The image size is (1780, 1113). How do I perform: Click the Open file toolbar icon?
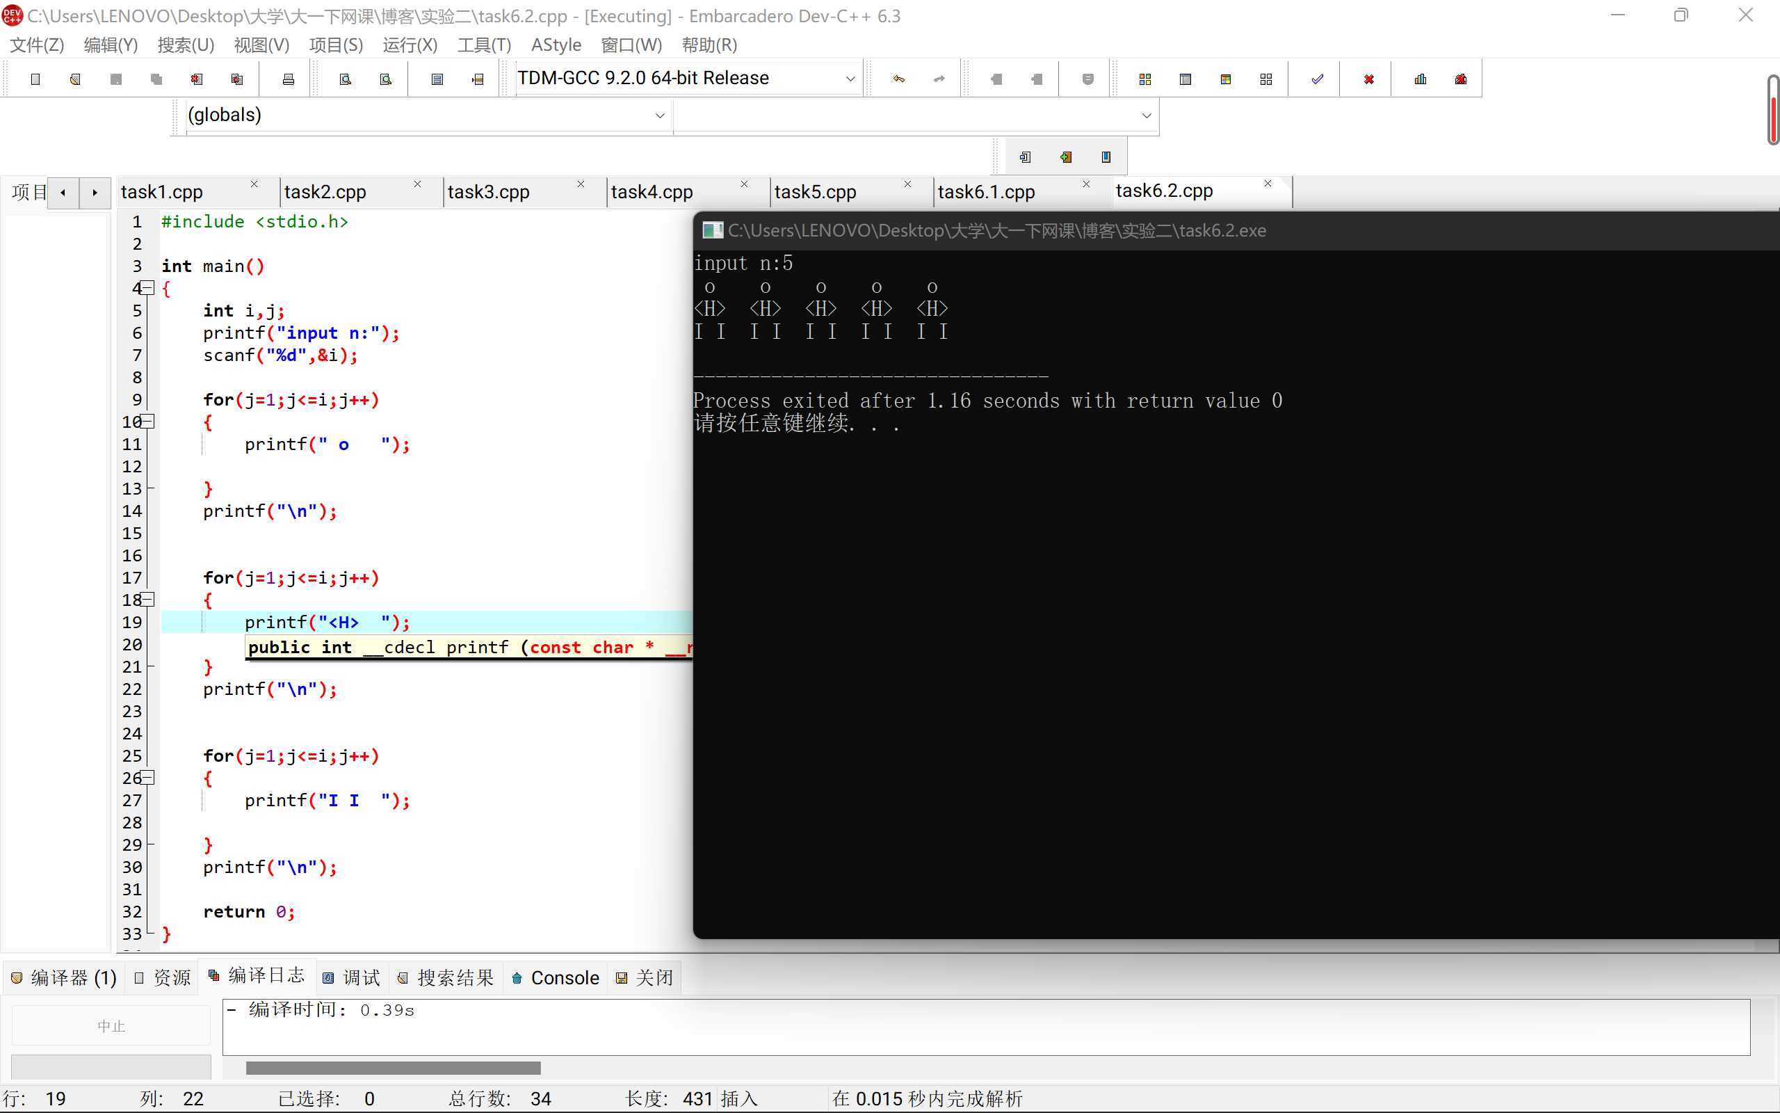coord(75,79)
